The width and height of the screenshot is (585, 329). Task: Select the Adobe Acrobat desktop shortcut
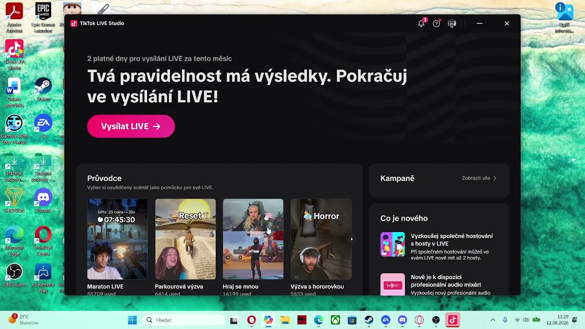coord(14,18)
